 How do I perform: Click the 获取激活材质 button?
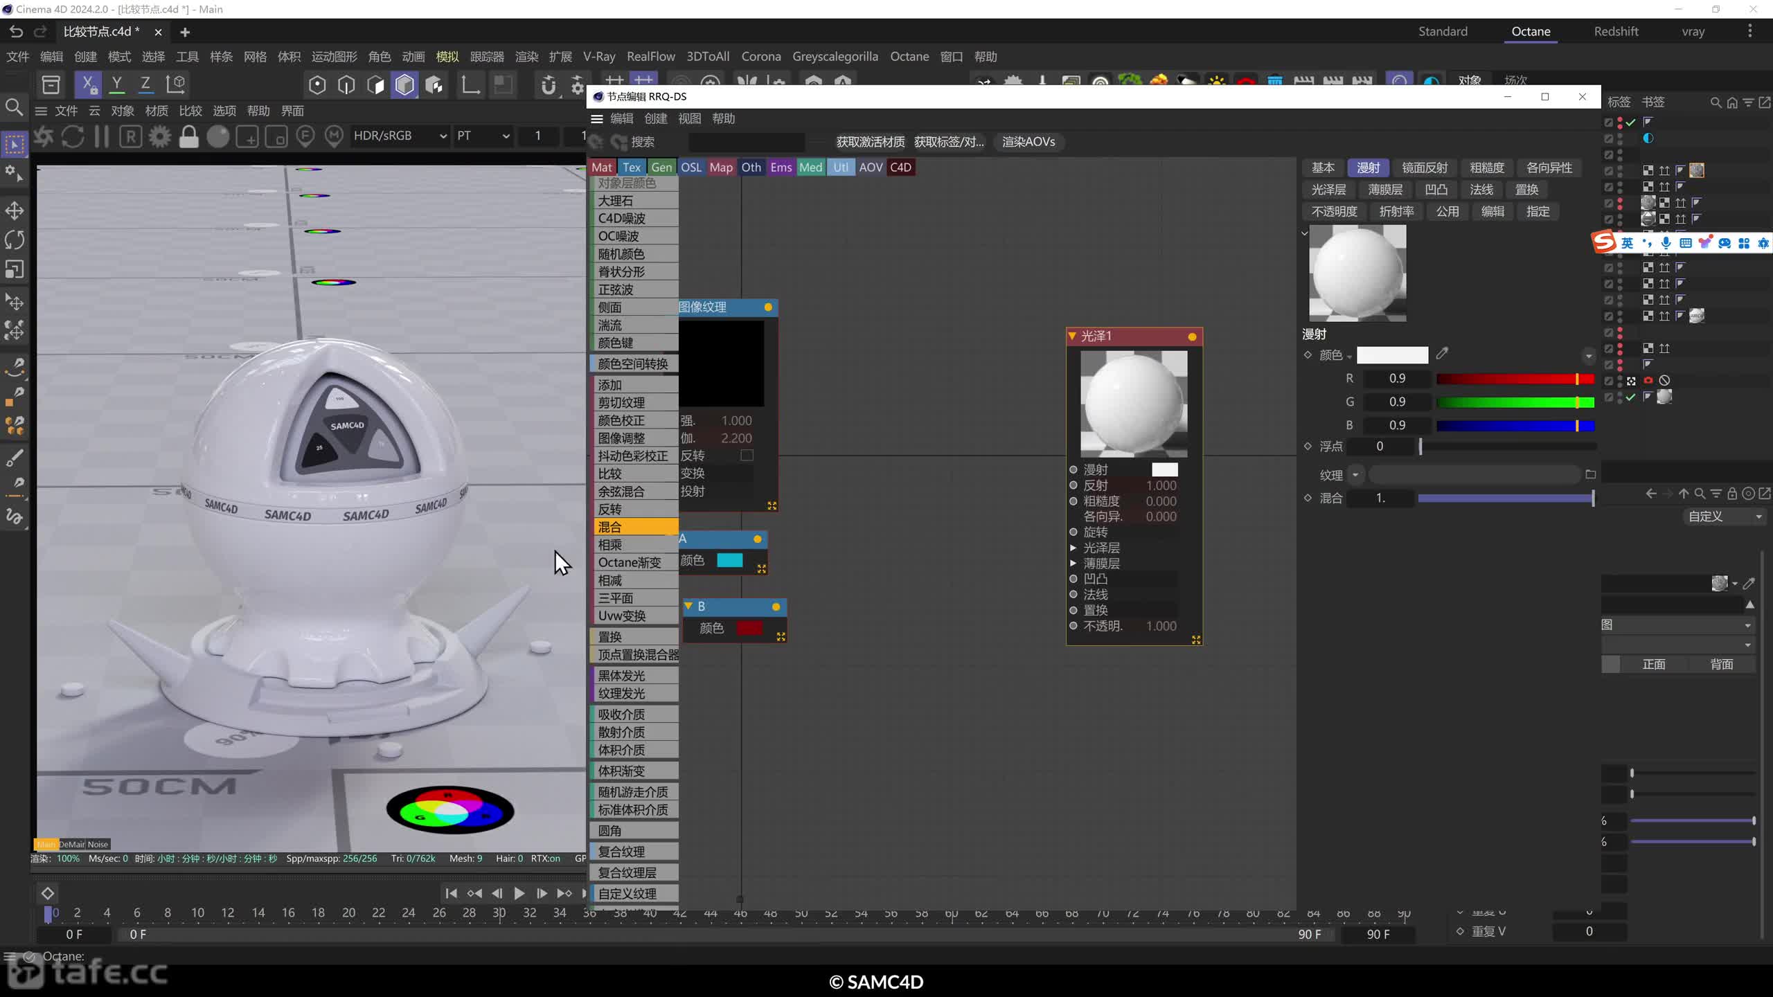[x=871, y=141]
